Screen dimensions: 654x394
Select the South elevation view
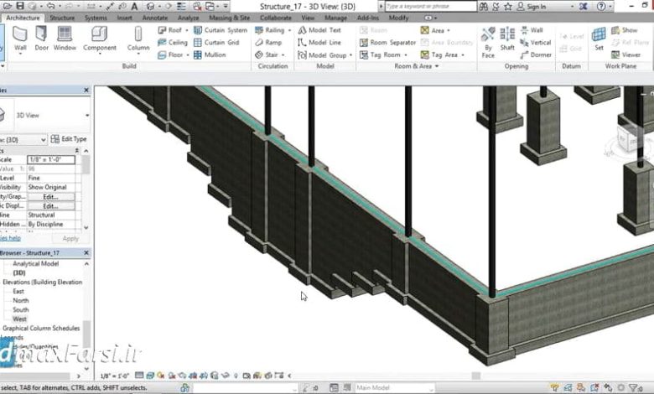[21, 310]
